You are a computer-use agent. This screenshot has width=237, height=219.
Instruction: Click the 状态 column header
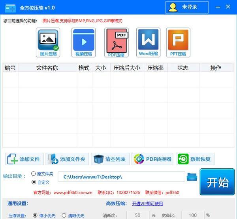coord(183,68)
